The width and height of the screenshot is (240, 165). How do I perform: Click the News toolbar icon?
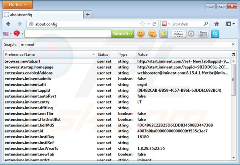click(203, 34)
